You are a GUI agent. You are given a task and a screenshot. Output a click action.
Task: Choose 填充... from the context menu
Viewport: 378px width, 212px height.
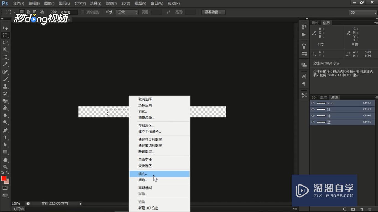159,174
